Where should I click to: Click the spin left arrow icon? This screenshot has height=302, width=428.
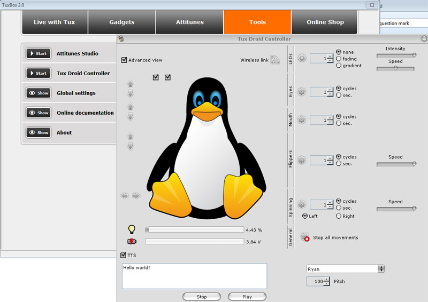[x=125, y=195]
